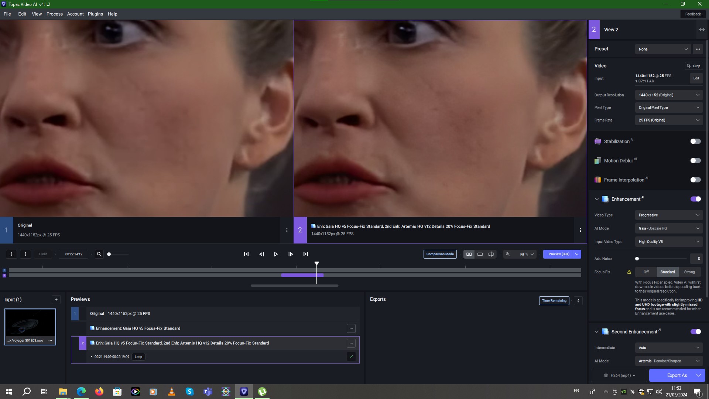709x399 pixels.
Task: Disable the Second Enhancement switch
Action: 695,332
